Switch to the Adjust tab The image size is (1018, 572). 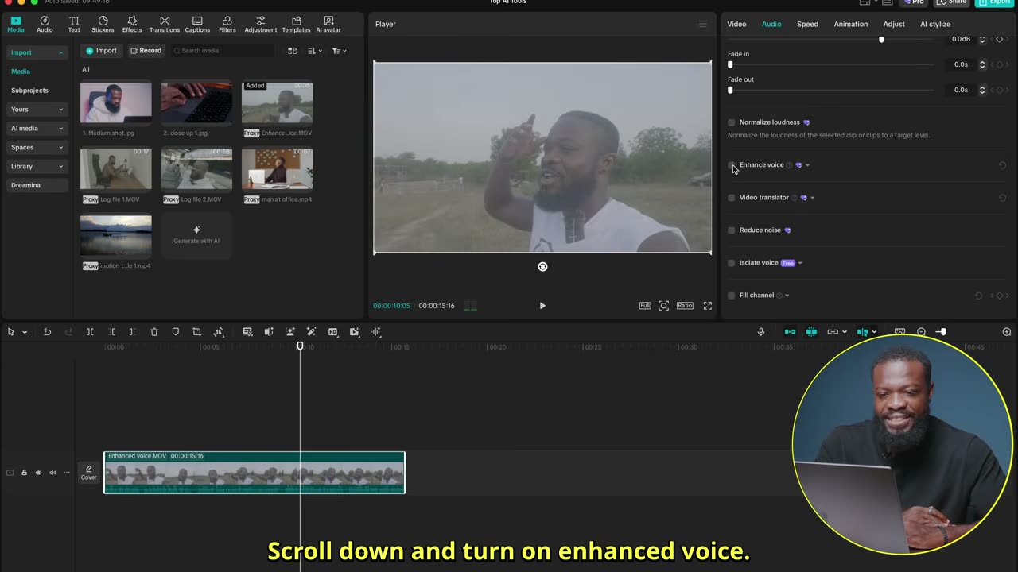coord(894,25)
